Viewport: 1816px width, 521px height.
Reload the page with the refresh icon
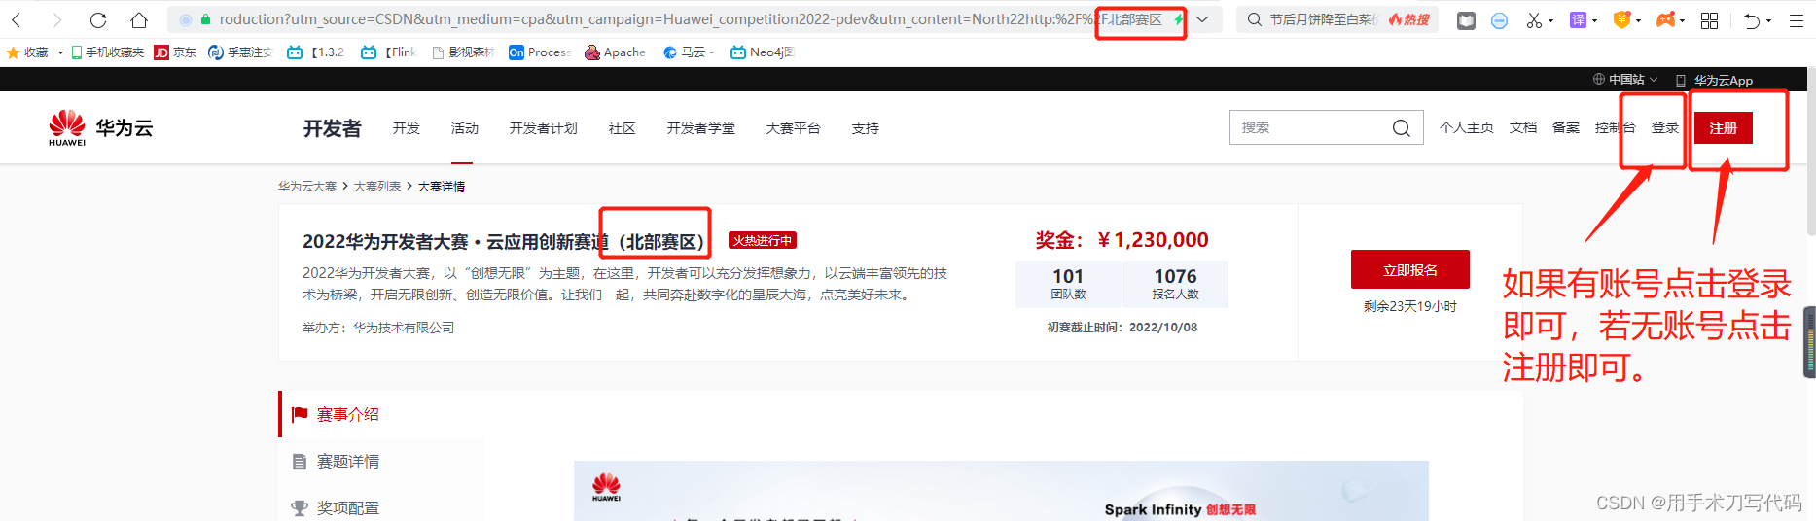point(97,19)
